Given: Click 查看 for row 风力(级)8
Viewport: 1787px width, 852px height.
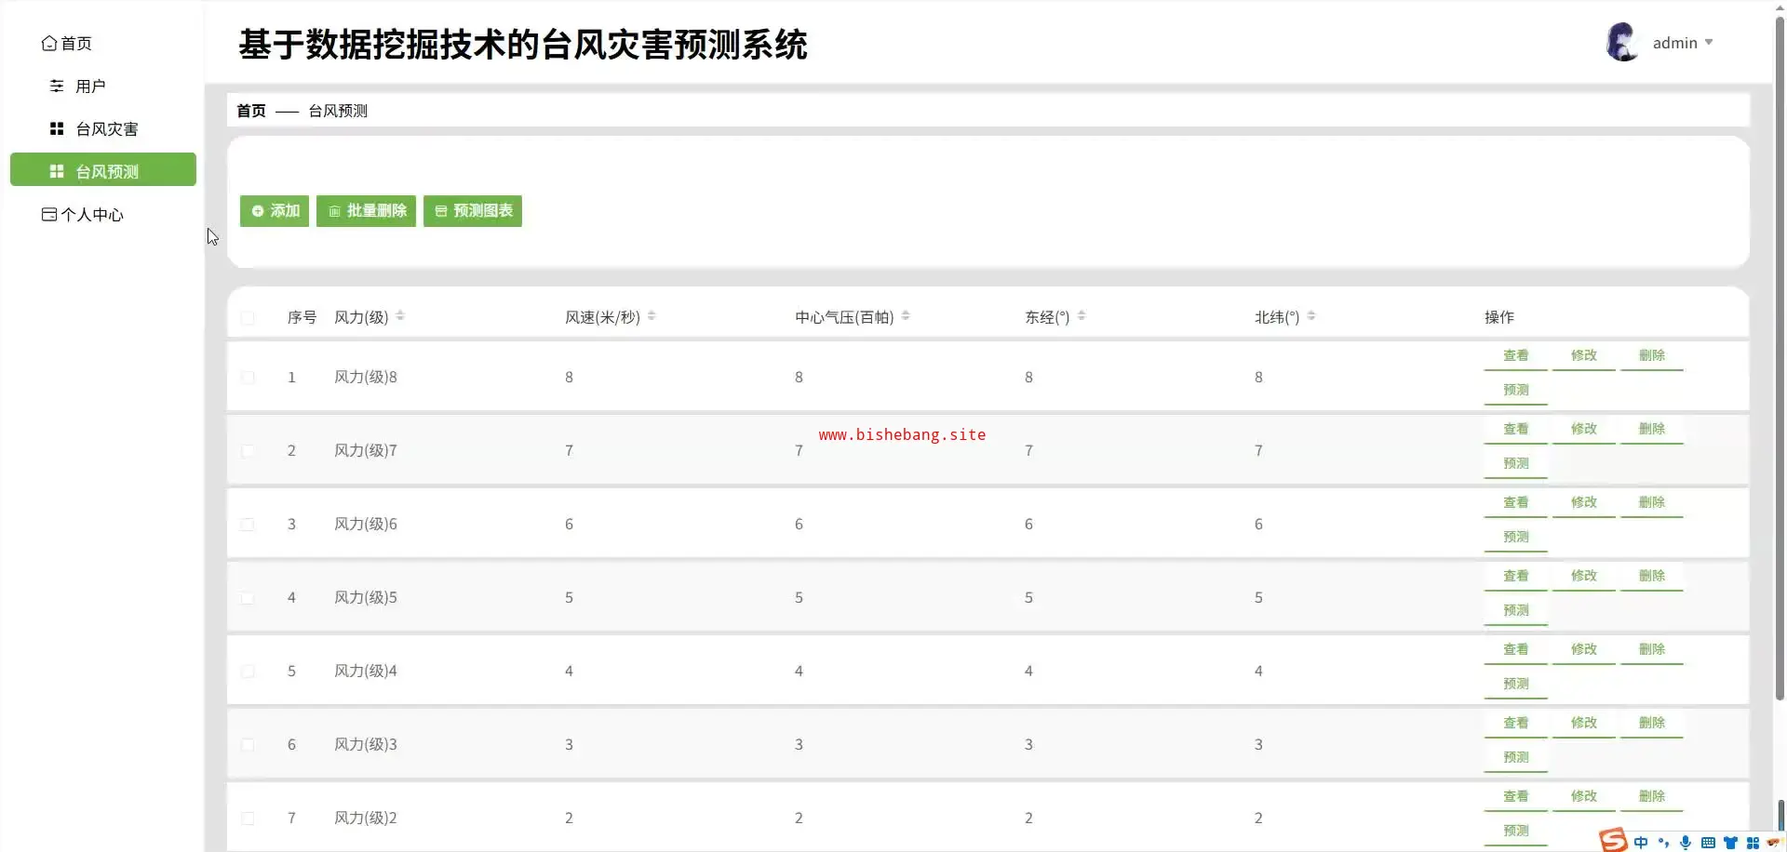Looking at the screenshot, I should point(1516,356).
